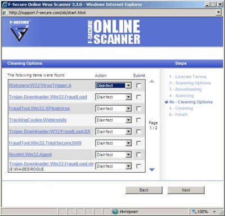Expand Action dropdown for FraudTool.Win32.XPAntivirus
The image size is (225, 216).
pos(128,109)
